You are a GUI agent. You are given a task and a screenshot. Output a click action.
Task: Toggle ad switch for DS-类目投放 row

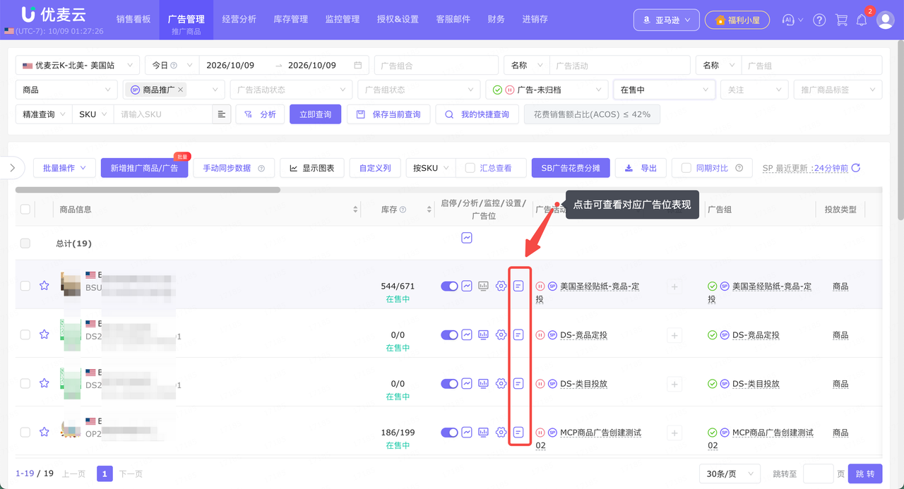click(x=449, y=383)
